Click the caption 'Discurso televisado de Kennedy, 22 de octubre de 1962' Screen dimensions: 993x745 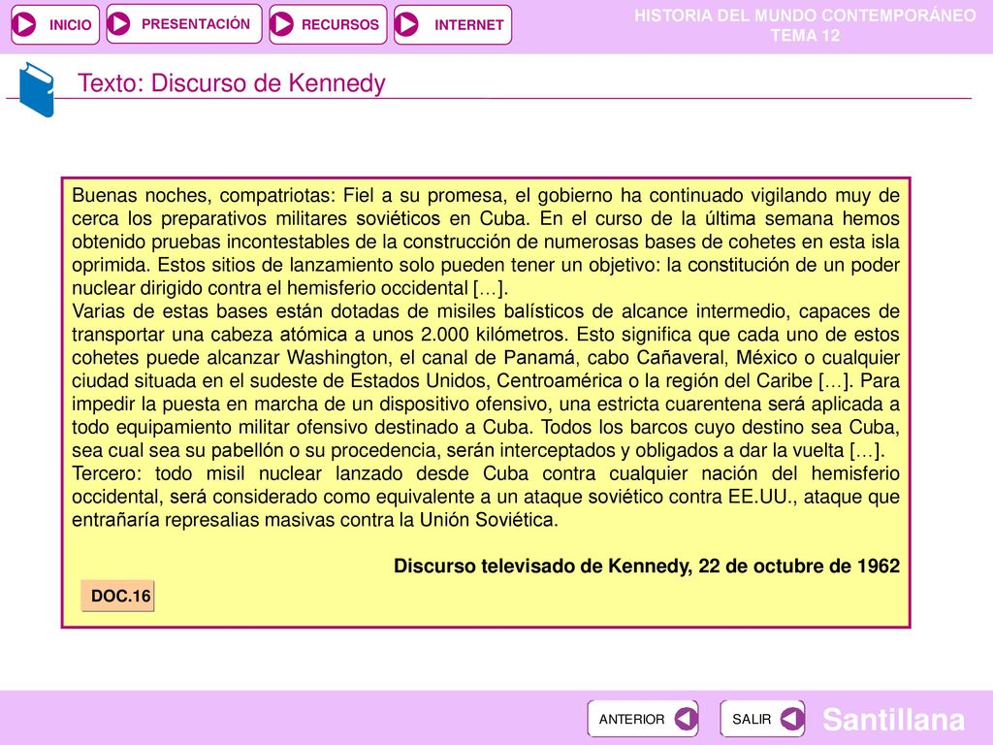point(647,566)
